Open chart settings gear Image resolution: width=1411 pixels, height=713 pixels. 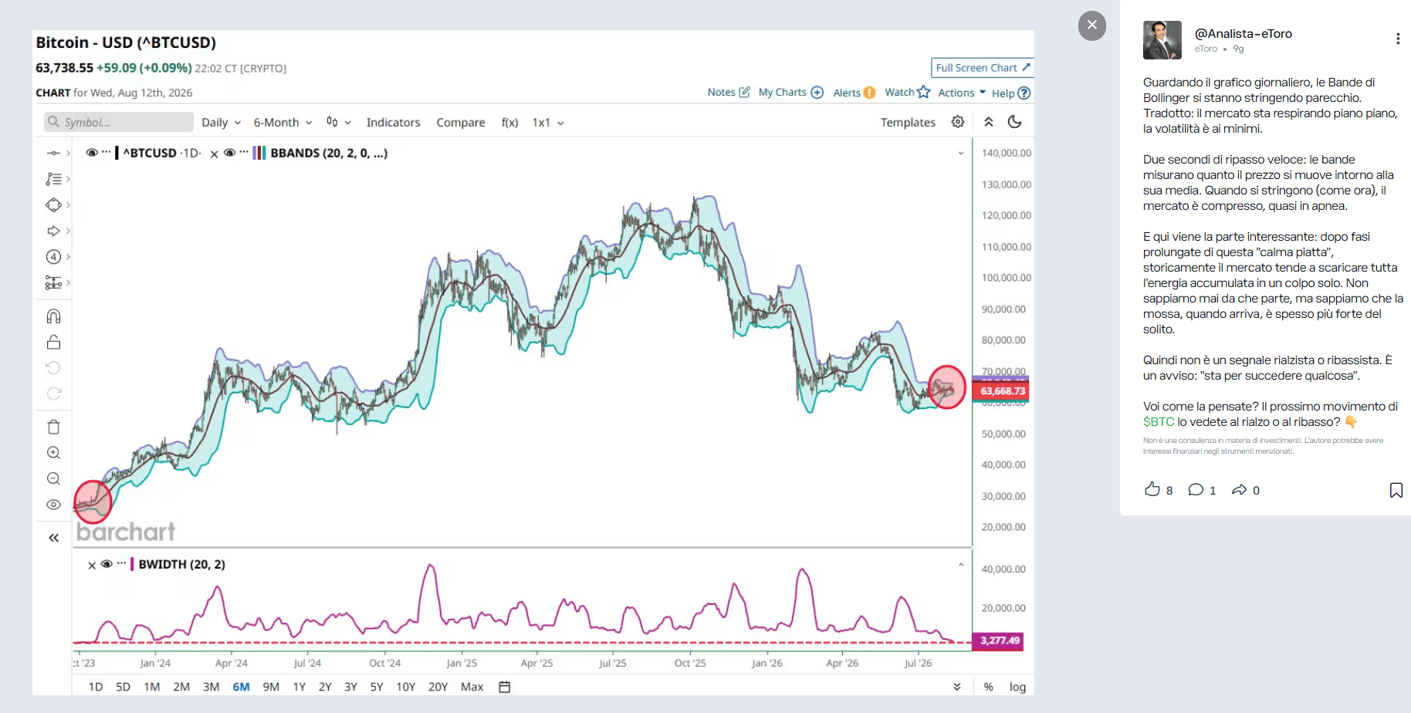coord(958,122)
